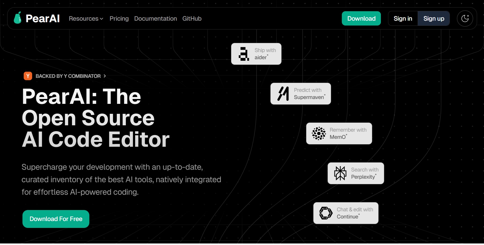
Task: Select Chat & edit with Continue text
Action: (x=355, y=213)
